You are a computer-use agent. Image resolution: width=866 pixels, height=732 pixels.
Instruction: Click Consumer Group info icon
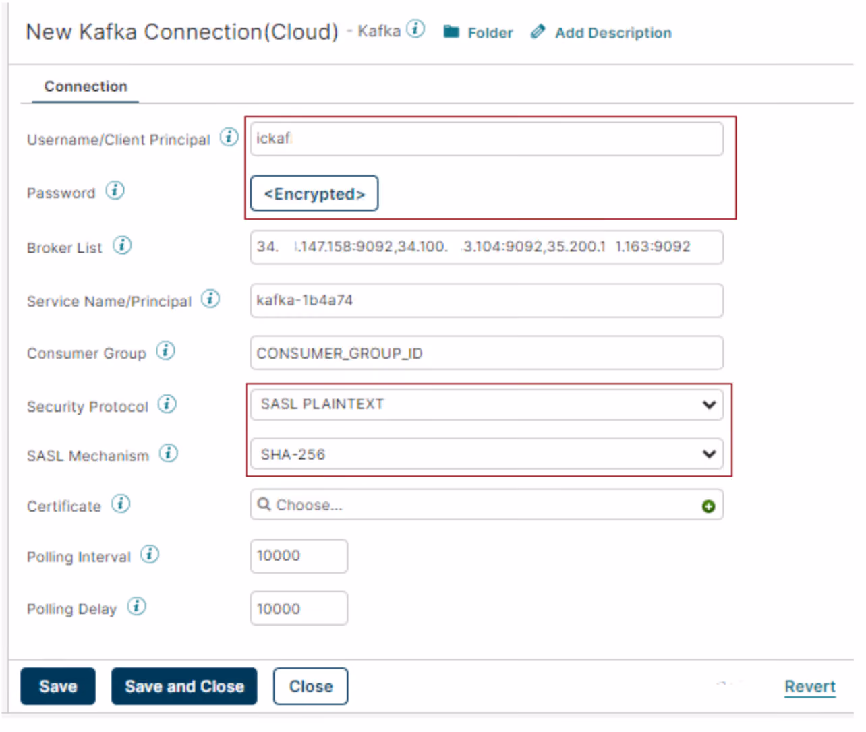165,351
